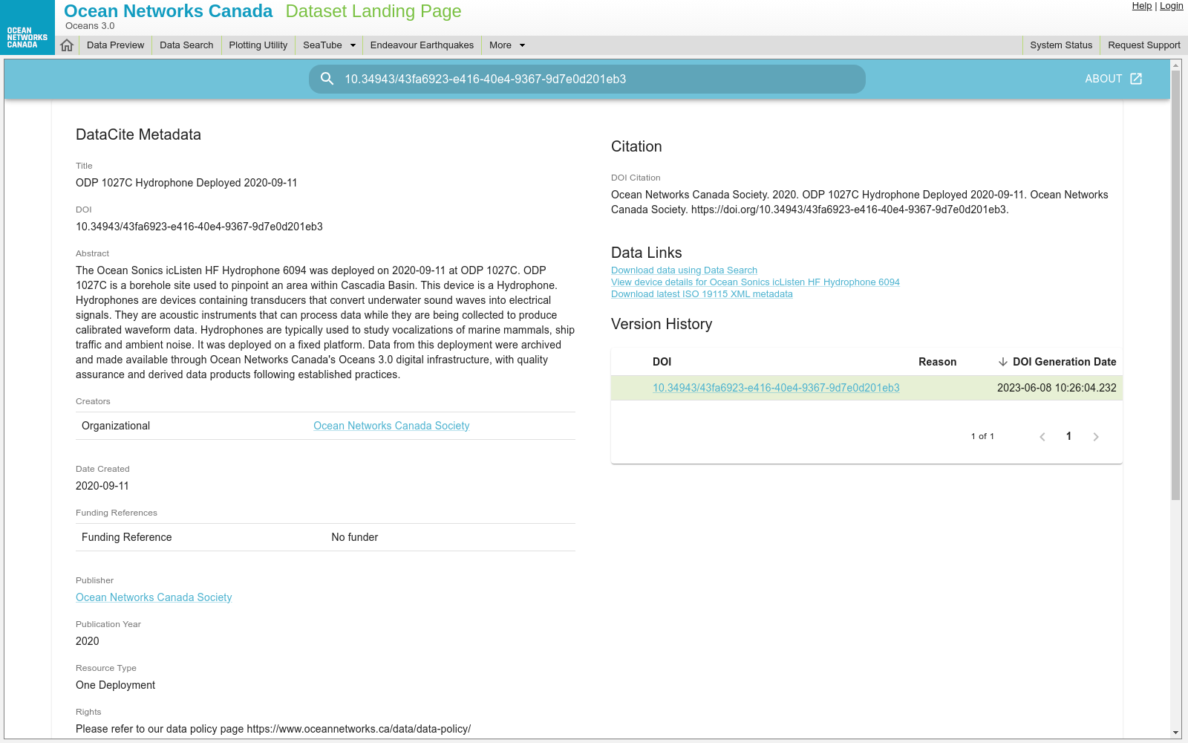Click the 'Oceans 3.0' subtitle
The width and height of the screenshot is (1188, 743).
click(x=90, y=26)
